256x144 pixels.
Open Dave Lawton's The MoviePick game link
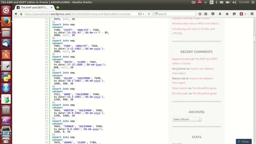(204, 88)
